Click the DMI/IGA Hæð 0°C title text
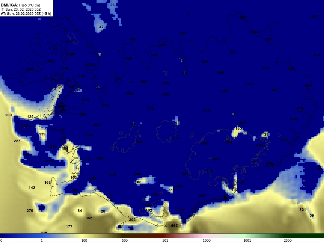 pos(20,5)
